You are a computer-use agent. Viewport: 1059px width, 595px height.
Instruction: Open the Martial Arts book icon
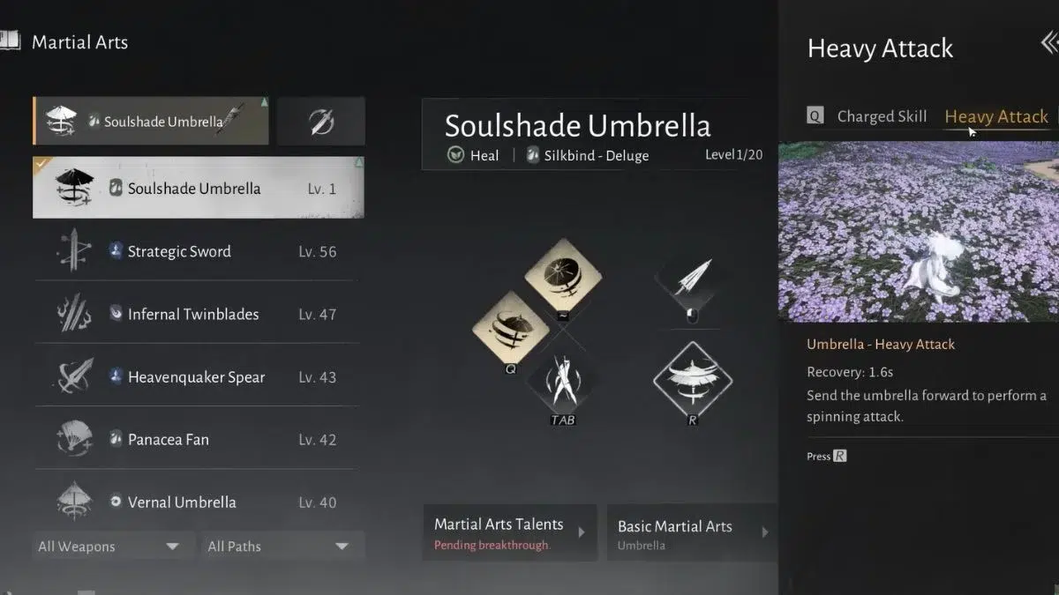click(x=10, y=41)
